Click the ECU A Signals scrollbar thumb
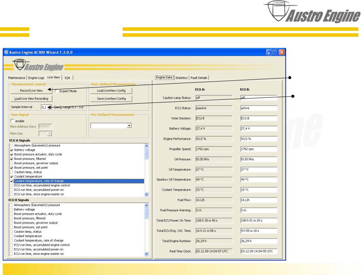Screen dimensions: 362x275 [x=146, y=154]
